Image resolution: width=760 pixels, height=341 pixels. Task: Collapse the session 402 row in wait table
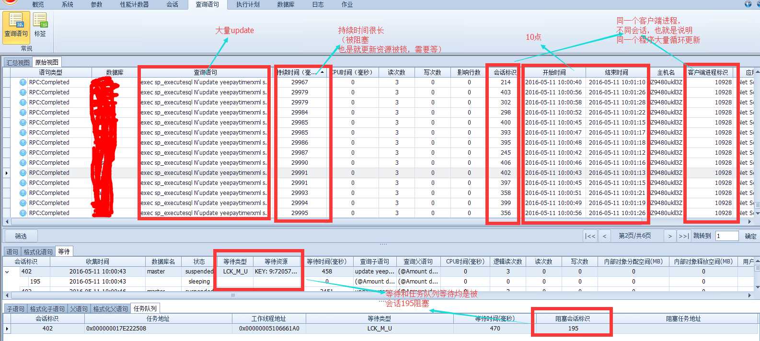point(7,272)
